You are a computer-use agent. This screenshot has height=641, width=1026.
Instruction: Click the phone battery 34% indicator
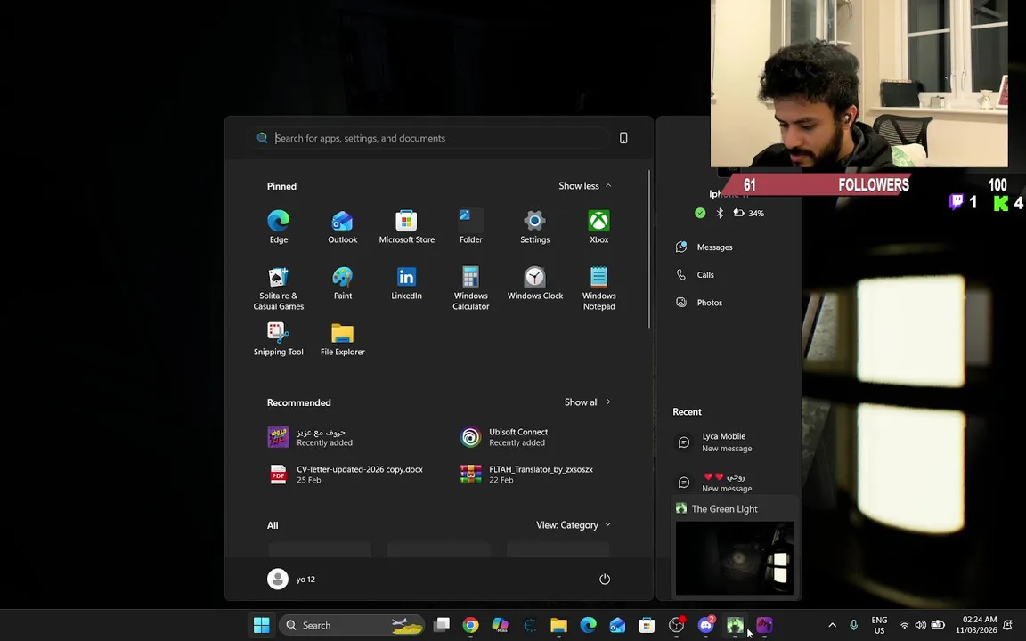pyautogui.click(x=748, y=214)
